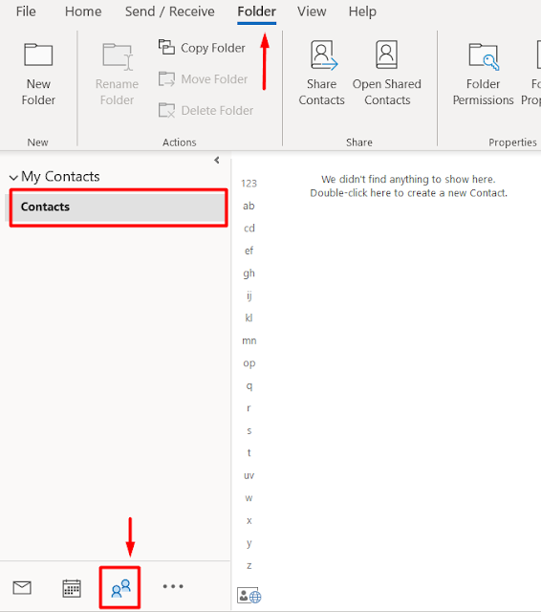Collapse the My Contacts group
Viewport: 541px width, 612px height.
pos(13,178)
